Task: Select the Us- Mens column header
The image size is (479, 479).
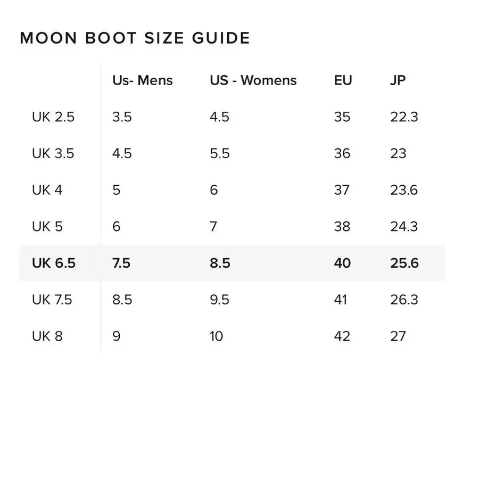Action: pyautogui.click(x=142, y=80)
